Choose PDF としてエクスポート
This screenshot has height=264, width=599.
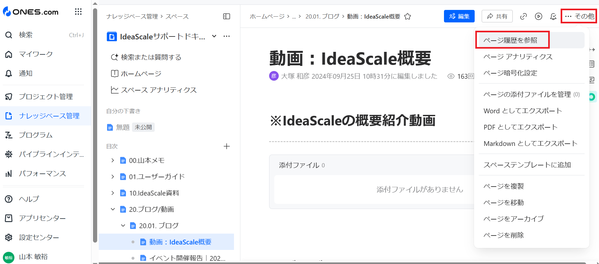pyautogui.click(x=532, y=127)
